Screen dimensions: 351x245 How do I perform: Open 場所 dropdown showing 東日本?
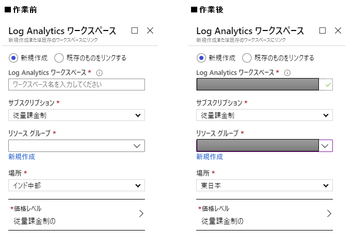pyautogui.click(x=265, y=186)
